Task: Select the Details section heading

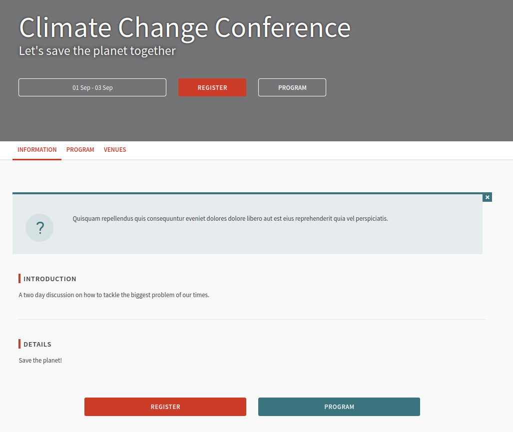Action: [37, 345]
